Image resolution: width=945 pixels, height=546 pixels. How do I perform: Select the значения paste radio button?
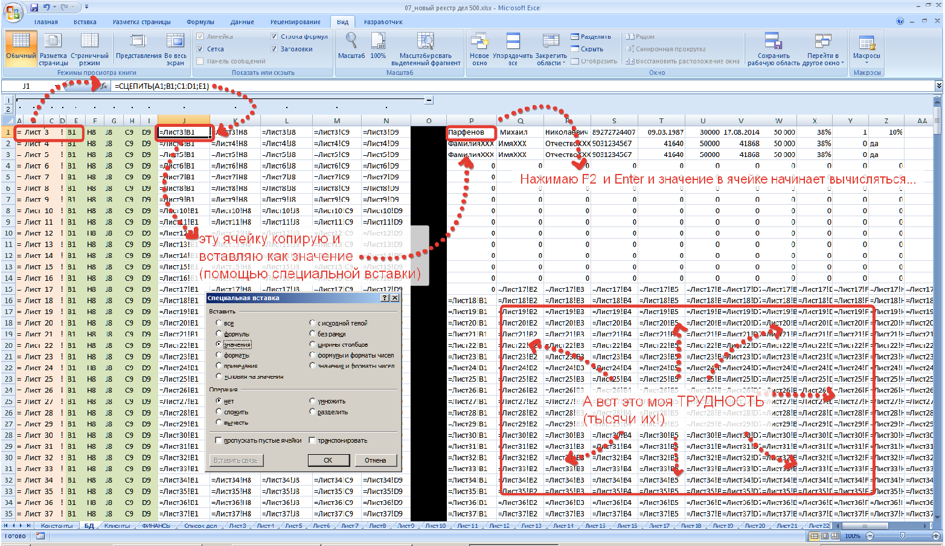pos(219,344)
